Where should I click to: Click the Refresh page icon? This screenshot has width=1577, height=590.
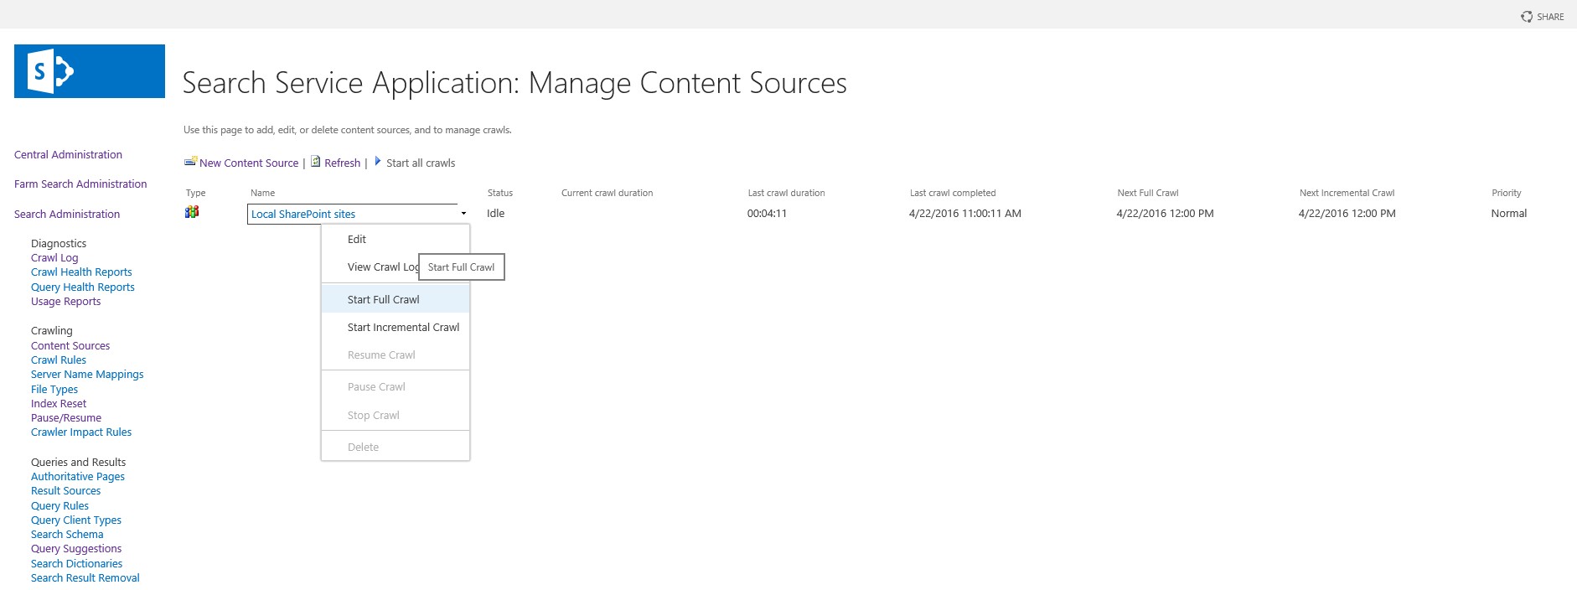[316, 162]
